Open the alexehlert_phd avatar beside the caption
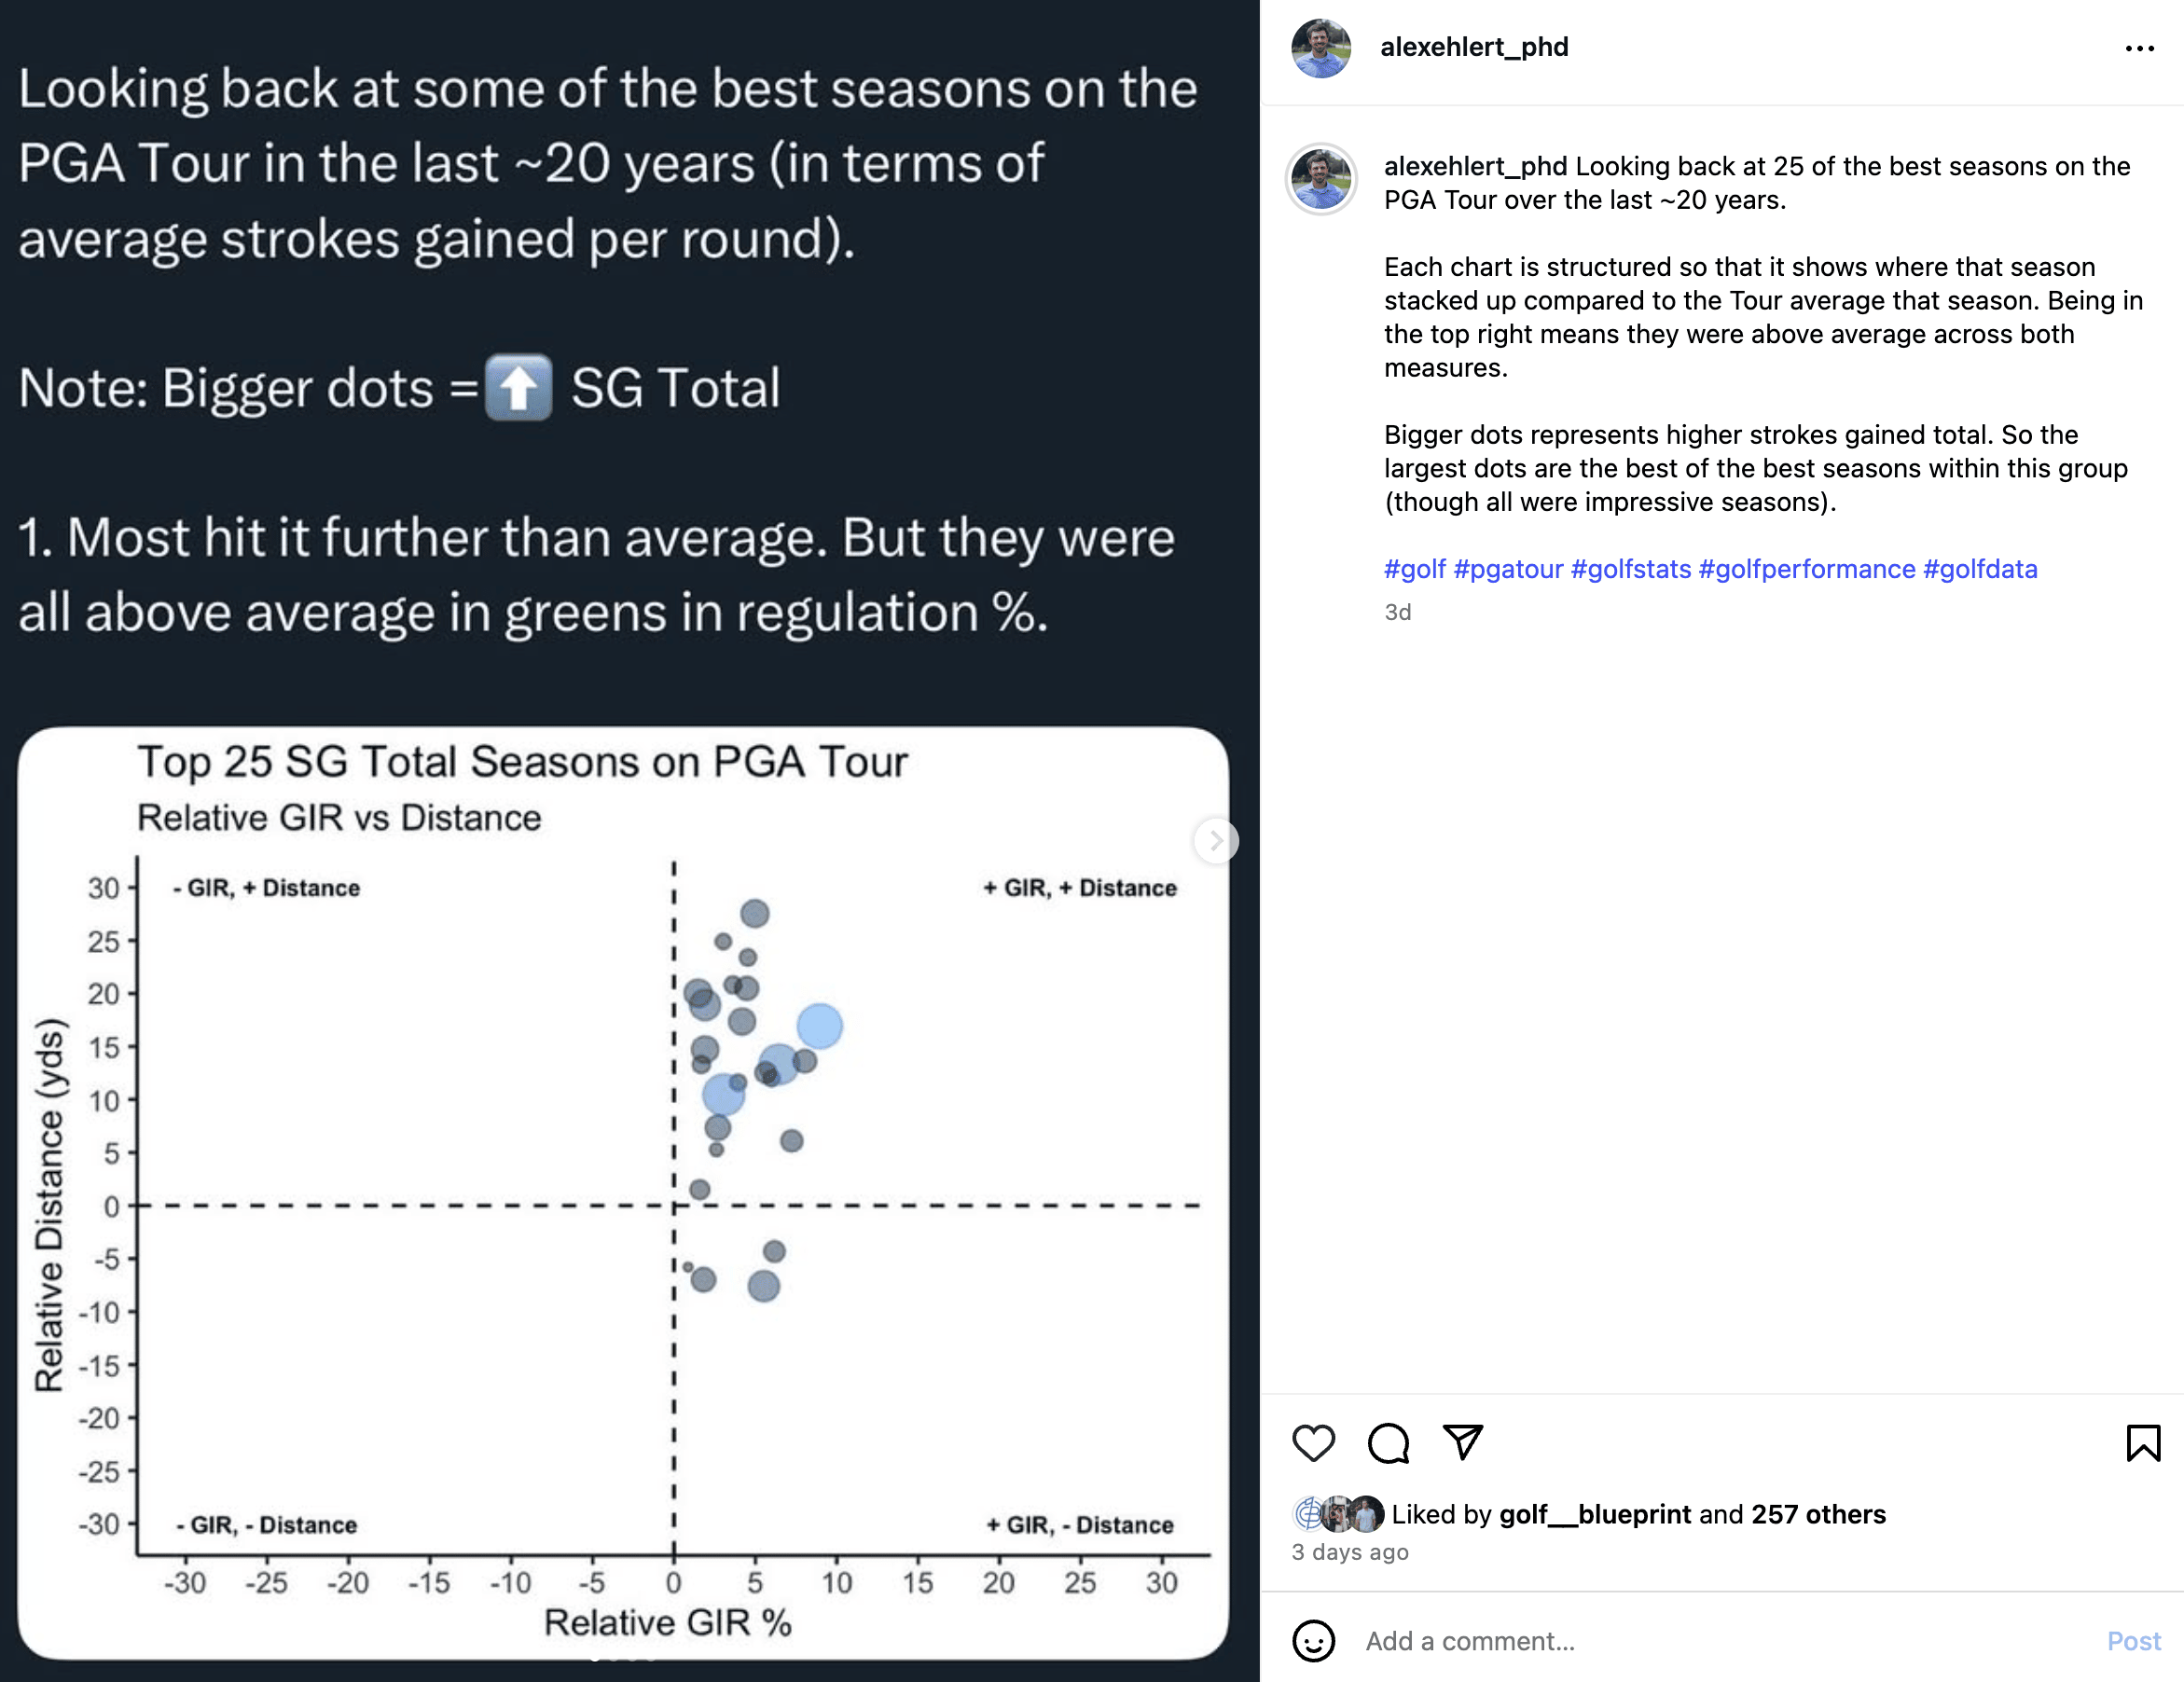The width and height of the screenshot is (2184, 1682). point(1321,180)
